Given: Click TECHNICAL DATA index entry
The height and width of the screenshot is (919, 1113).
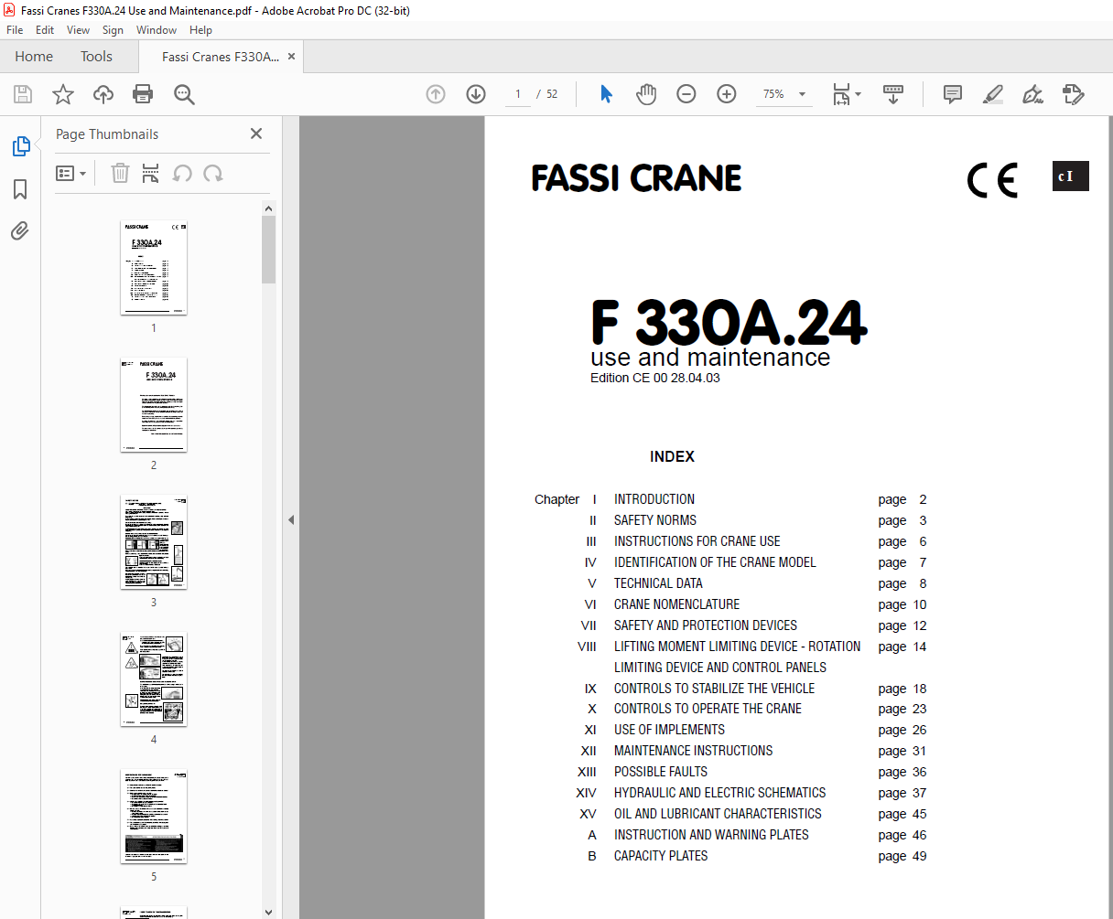Looking at the screenshot, I should coord(658,583).
